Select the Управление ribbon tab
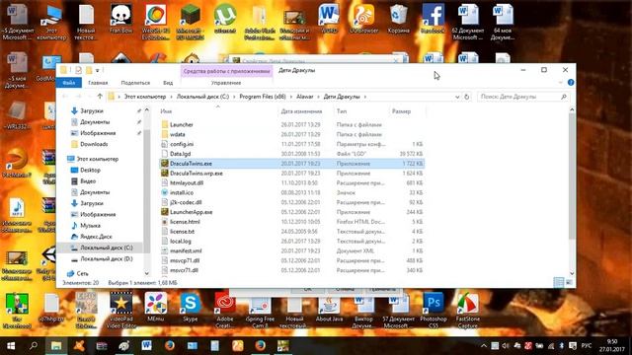Screen dimensions: 632x355 pos(226,83)
